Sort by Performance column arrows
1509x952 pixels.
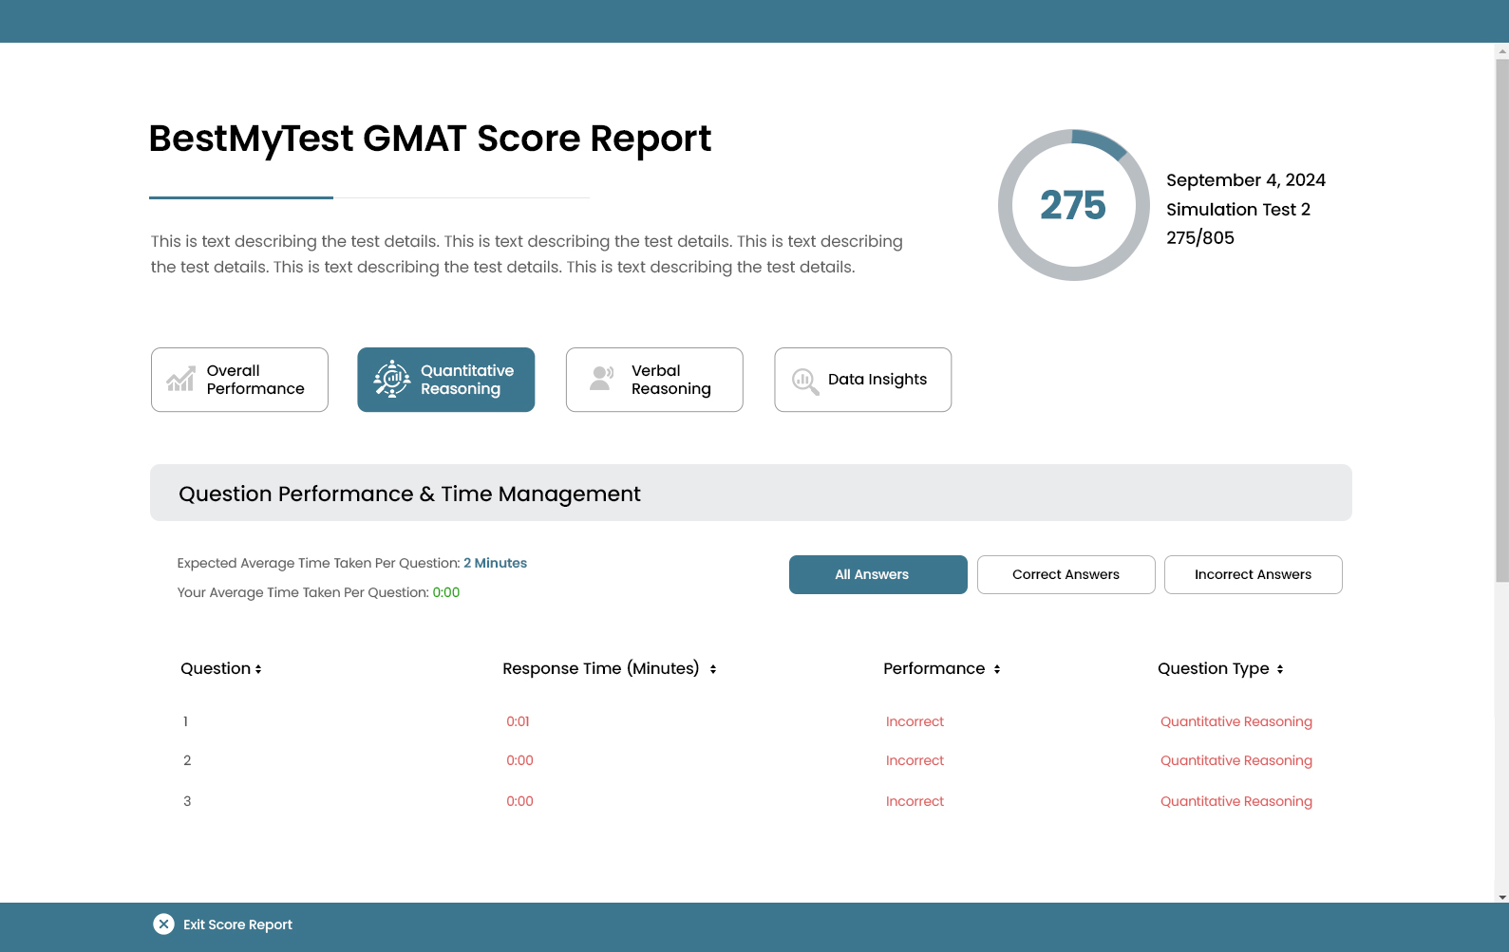tap(997, 669)
